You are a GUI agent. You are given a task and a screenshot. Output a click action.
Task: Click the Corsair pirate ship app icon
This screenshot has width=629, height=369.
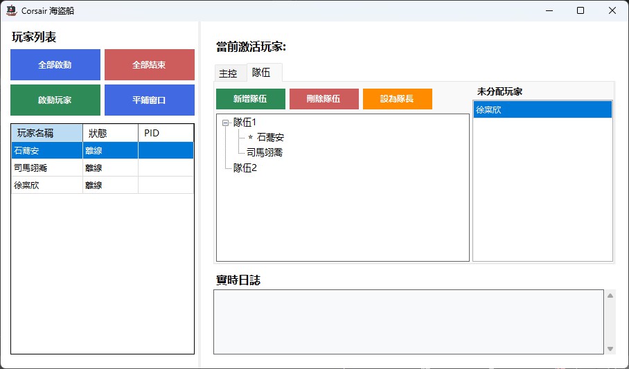coord(11,10)
